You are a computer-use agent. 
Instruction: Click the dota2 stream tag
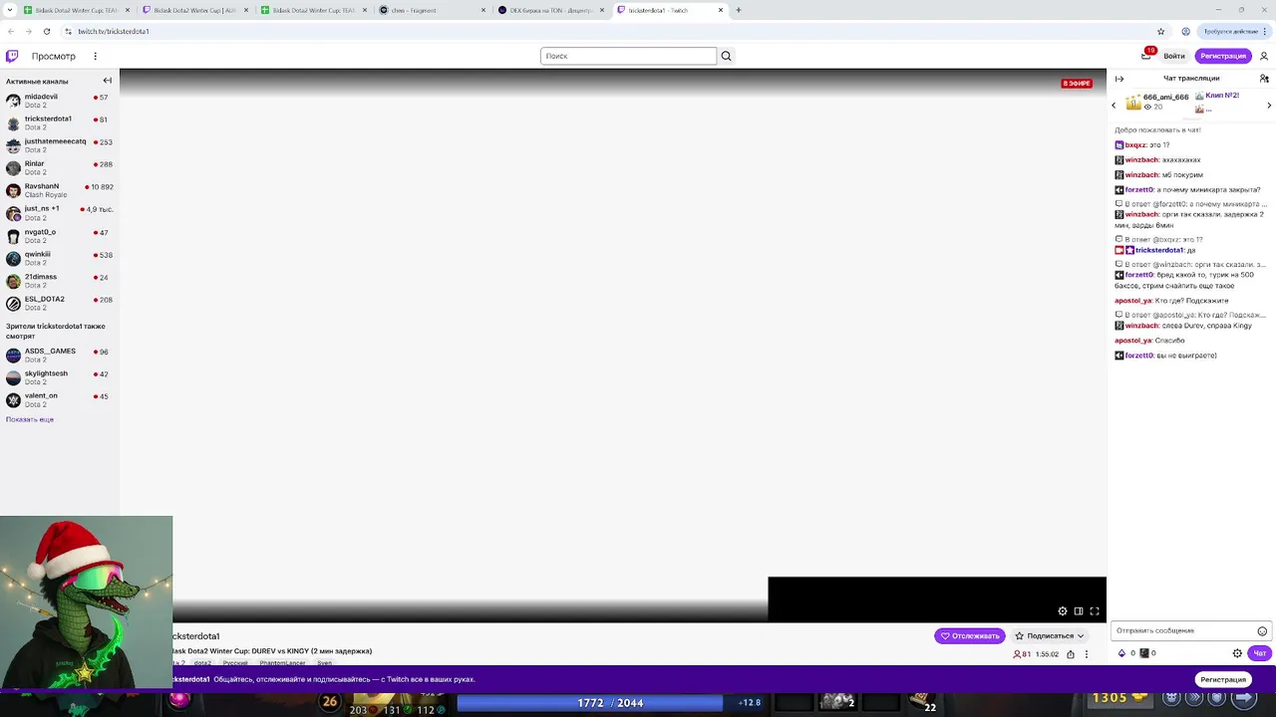(202, 662)
